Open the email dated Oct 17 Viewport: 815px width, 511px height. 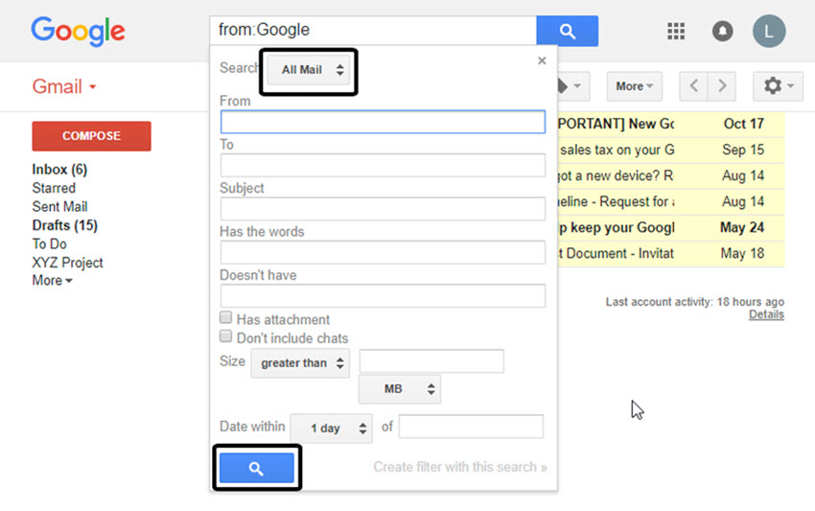670,125
